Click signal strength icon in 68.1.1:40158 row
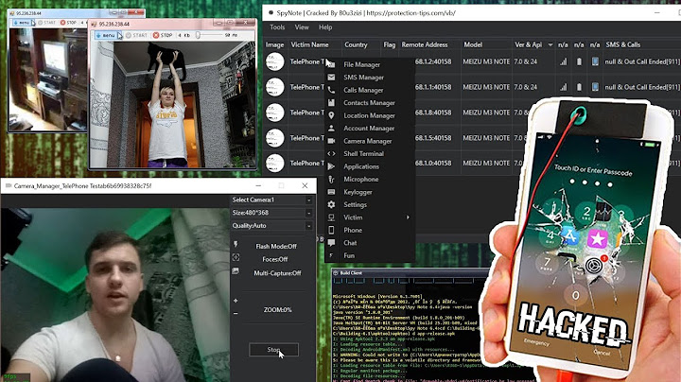The image size is (681, 382). pos(564,87)
